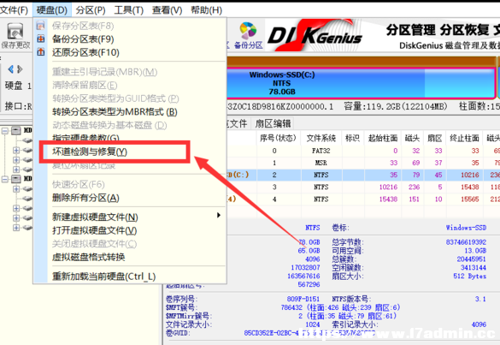The width and height of the screenshot is (500, 345).
Task: Choose 删除所有分区(A) from menu
Action: [x=85, y=198]
